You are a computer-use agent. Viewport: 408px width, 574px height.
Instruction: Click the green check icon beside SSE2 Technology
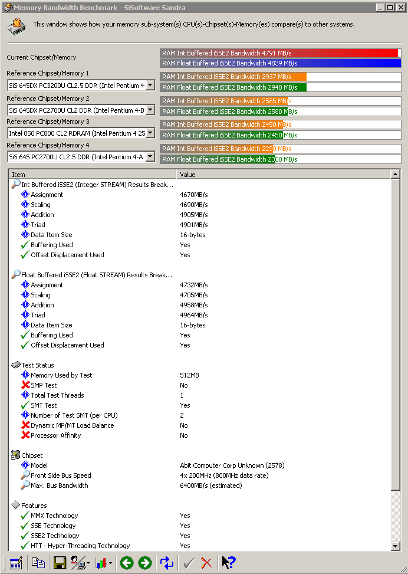25,536
